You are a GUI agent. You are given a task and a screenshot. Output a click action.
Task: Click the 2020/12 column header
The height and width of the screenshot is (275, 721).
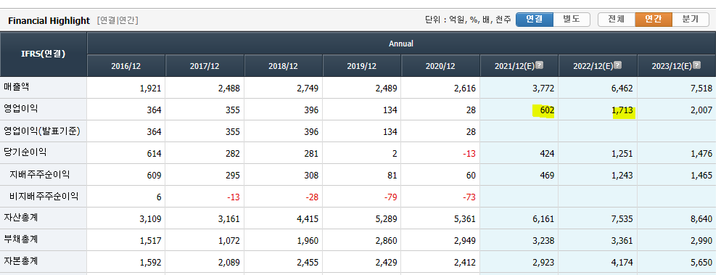pos(440,66)
